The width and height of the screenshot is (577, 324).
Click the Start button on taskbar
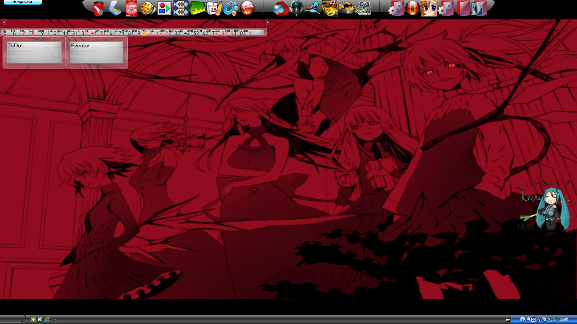pyautogui.click(x=13, y=319)
